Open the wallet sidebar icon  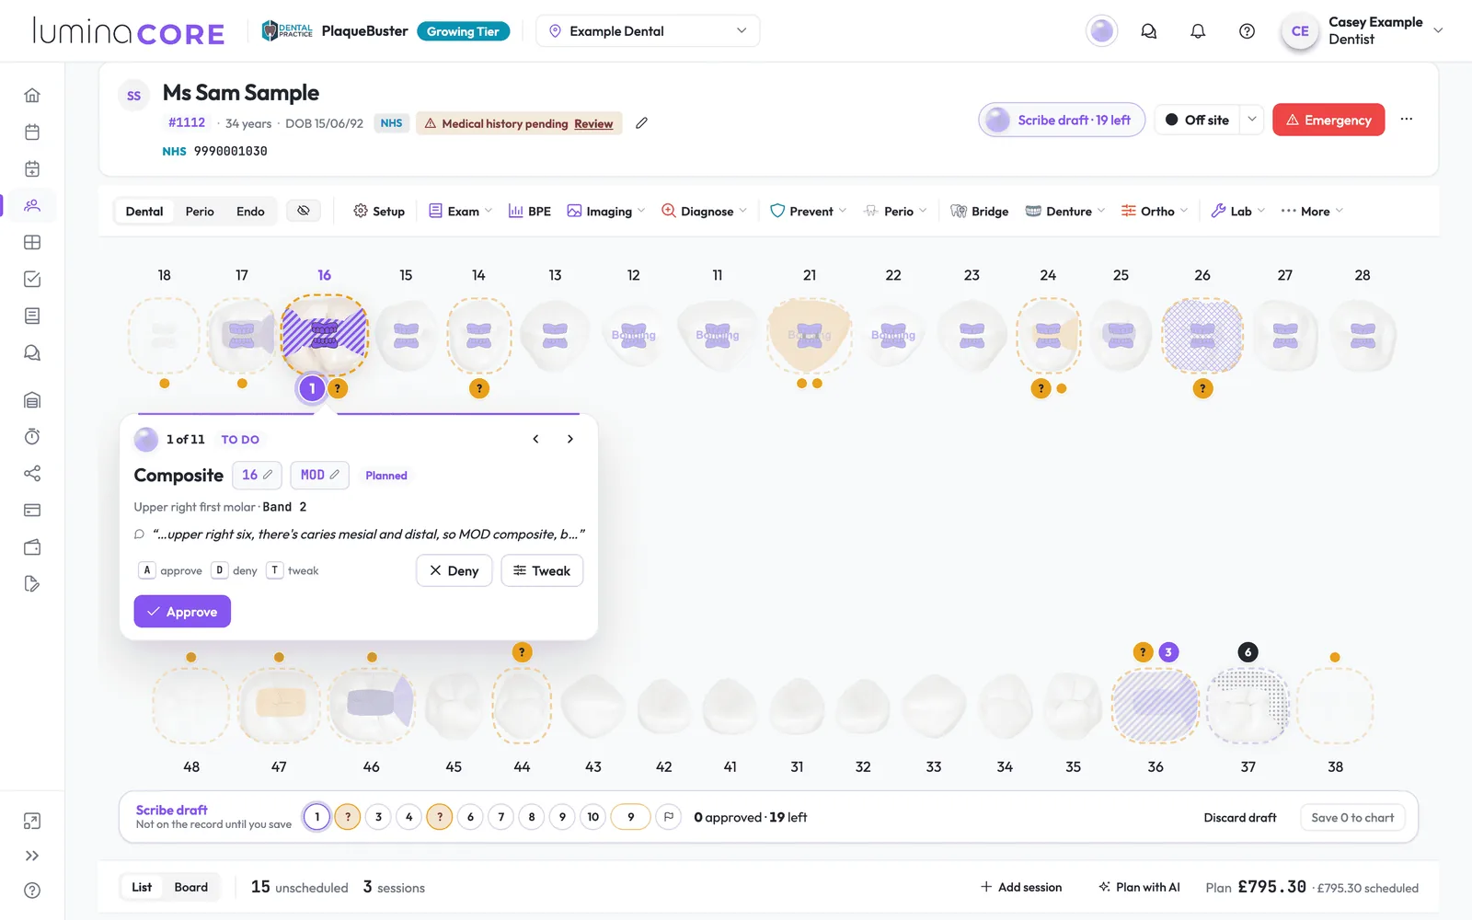point(32,547)
